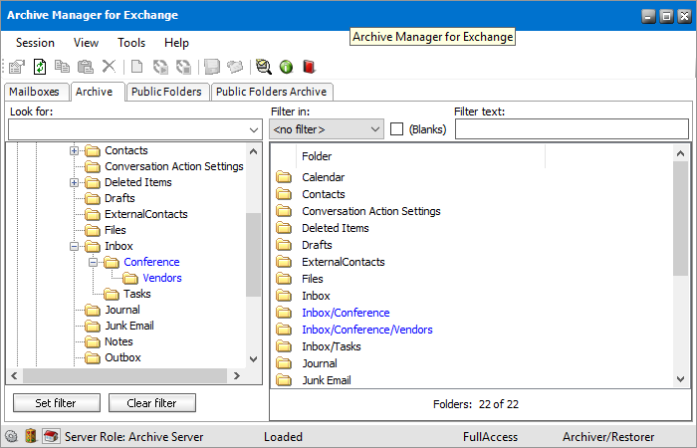Click tree horizontal scrollbar right arrow

(x=237, y=375)
